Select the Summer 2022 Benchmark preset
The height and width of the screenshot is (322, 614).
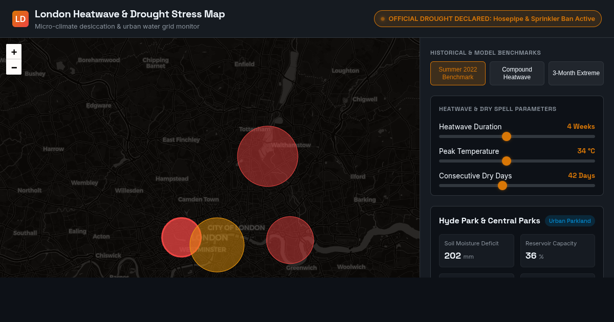point(458,73)
